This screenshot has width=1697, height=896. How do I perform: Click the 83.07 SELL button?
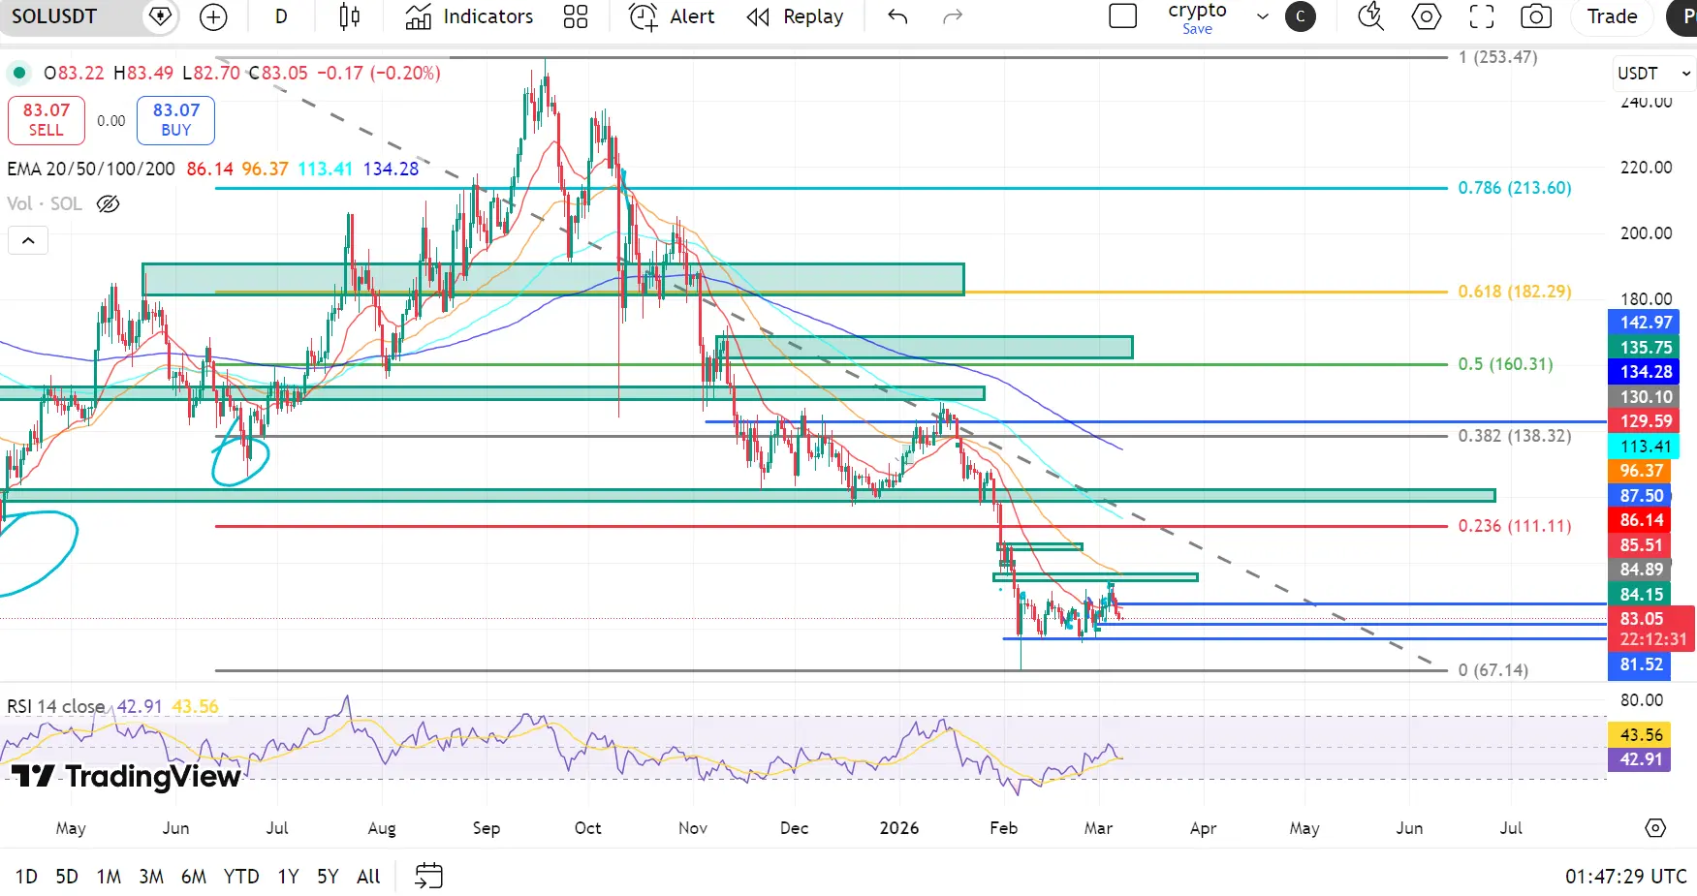point(47,120)
